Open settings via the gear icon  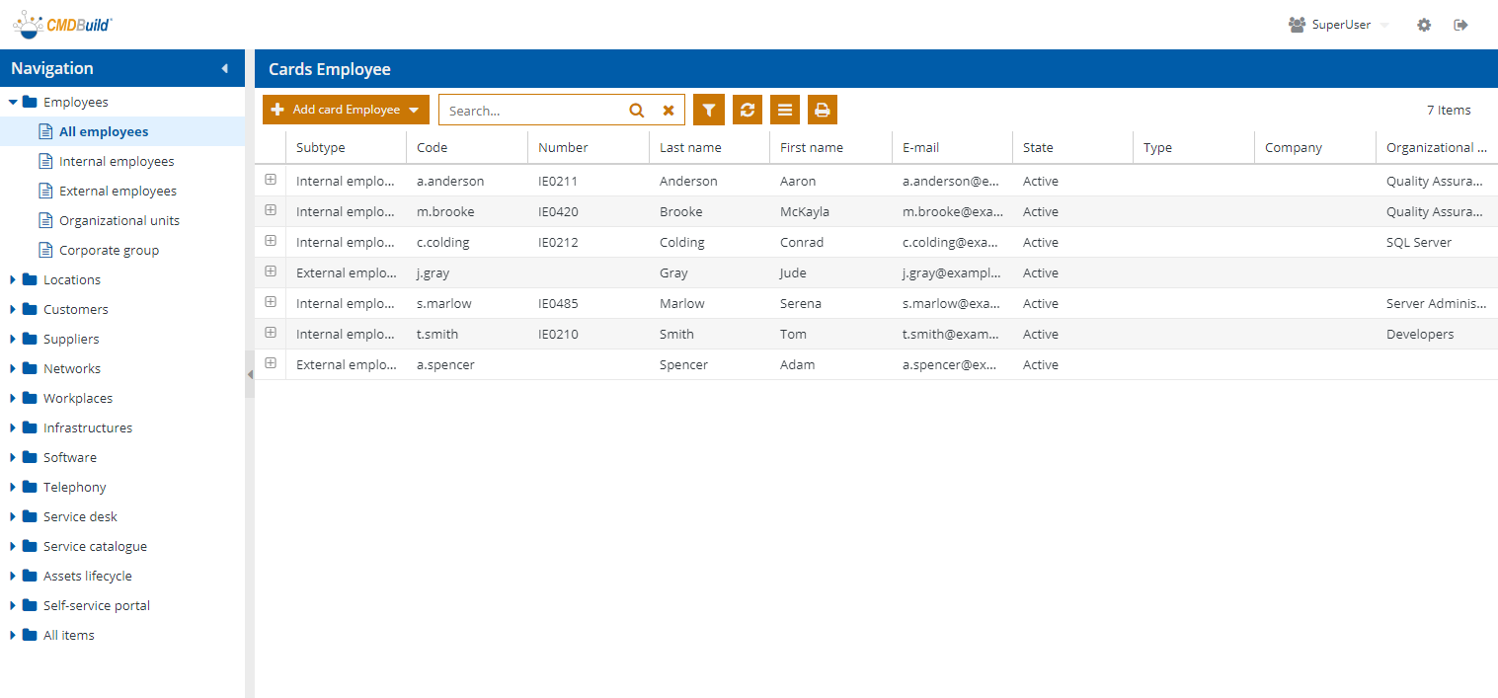tap(1423, 24)
